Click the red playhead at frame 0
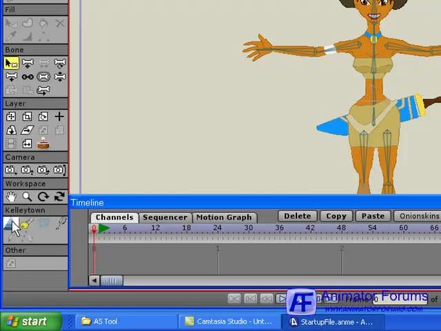The image size is (441, 331). click(94, 228)
